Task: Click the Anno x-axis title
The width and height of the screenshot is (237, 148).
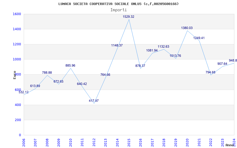Action: click(x=230, y=145)
